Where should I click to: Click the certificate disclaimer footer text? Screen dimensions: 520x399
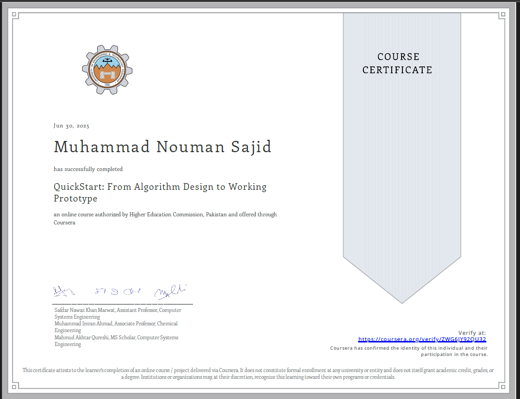[258, 373]
